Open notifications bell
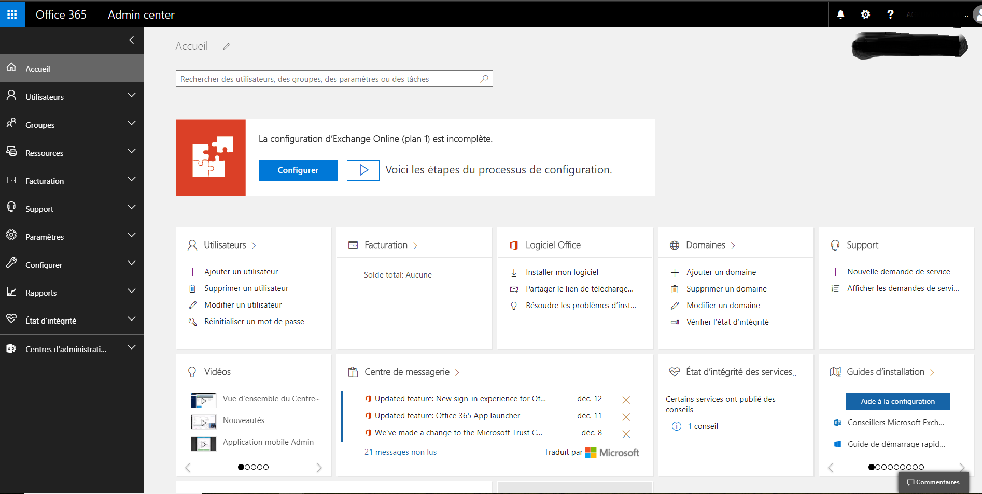This screenshot has height=494, width=982. pyautogui.click(x=840, y=14)
